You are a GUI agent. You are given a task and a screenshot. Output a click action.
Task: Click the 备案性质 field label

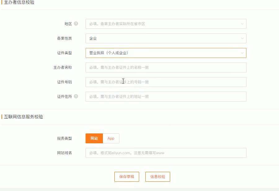(64, 38)
